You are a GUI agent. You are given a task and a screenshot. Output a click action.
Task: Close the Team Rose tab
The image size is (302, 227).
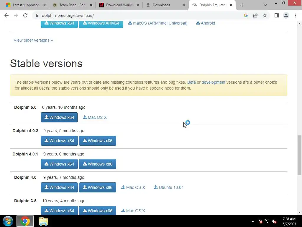click(91, 5)
